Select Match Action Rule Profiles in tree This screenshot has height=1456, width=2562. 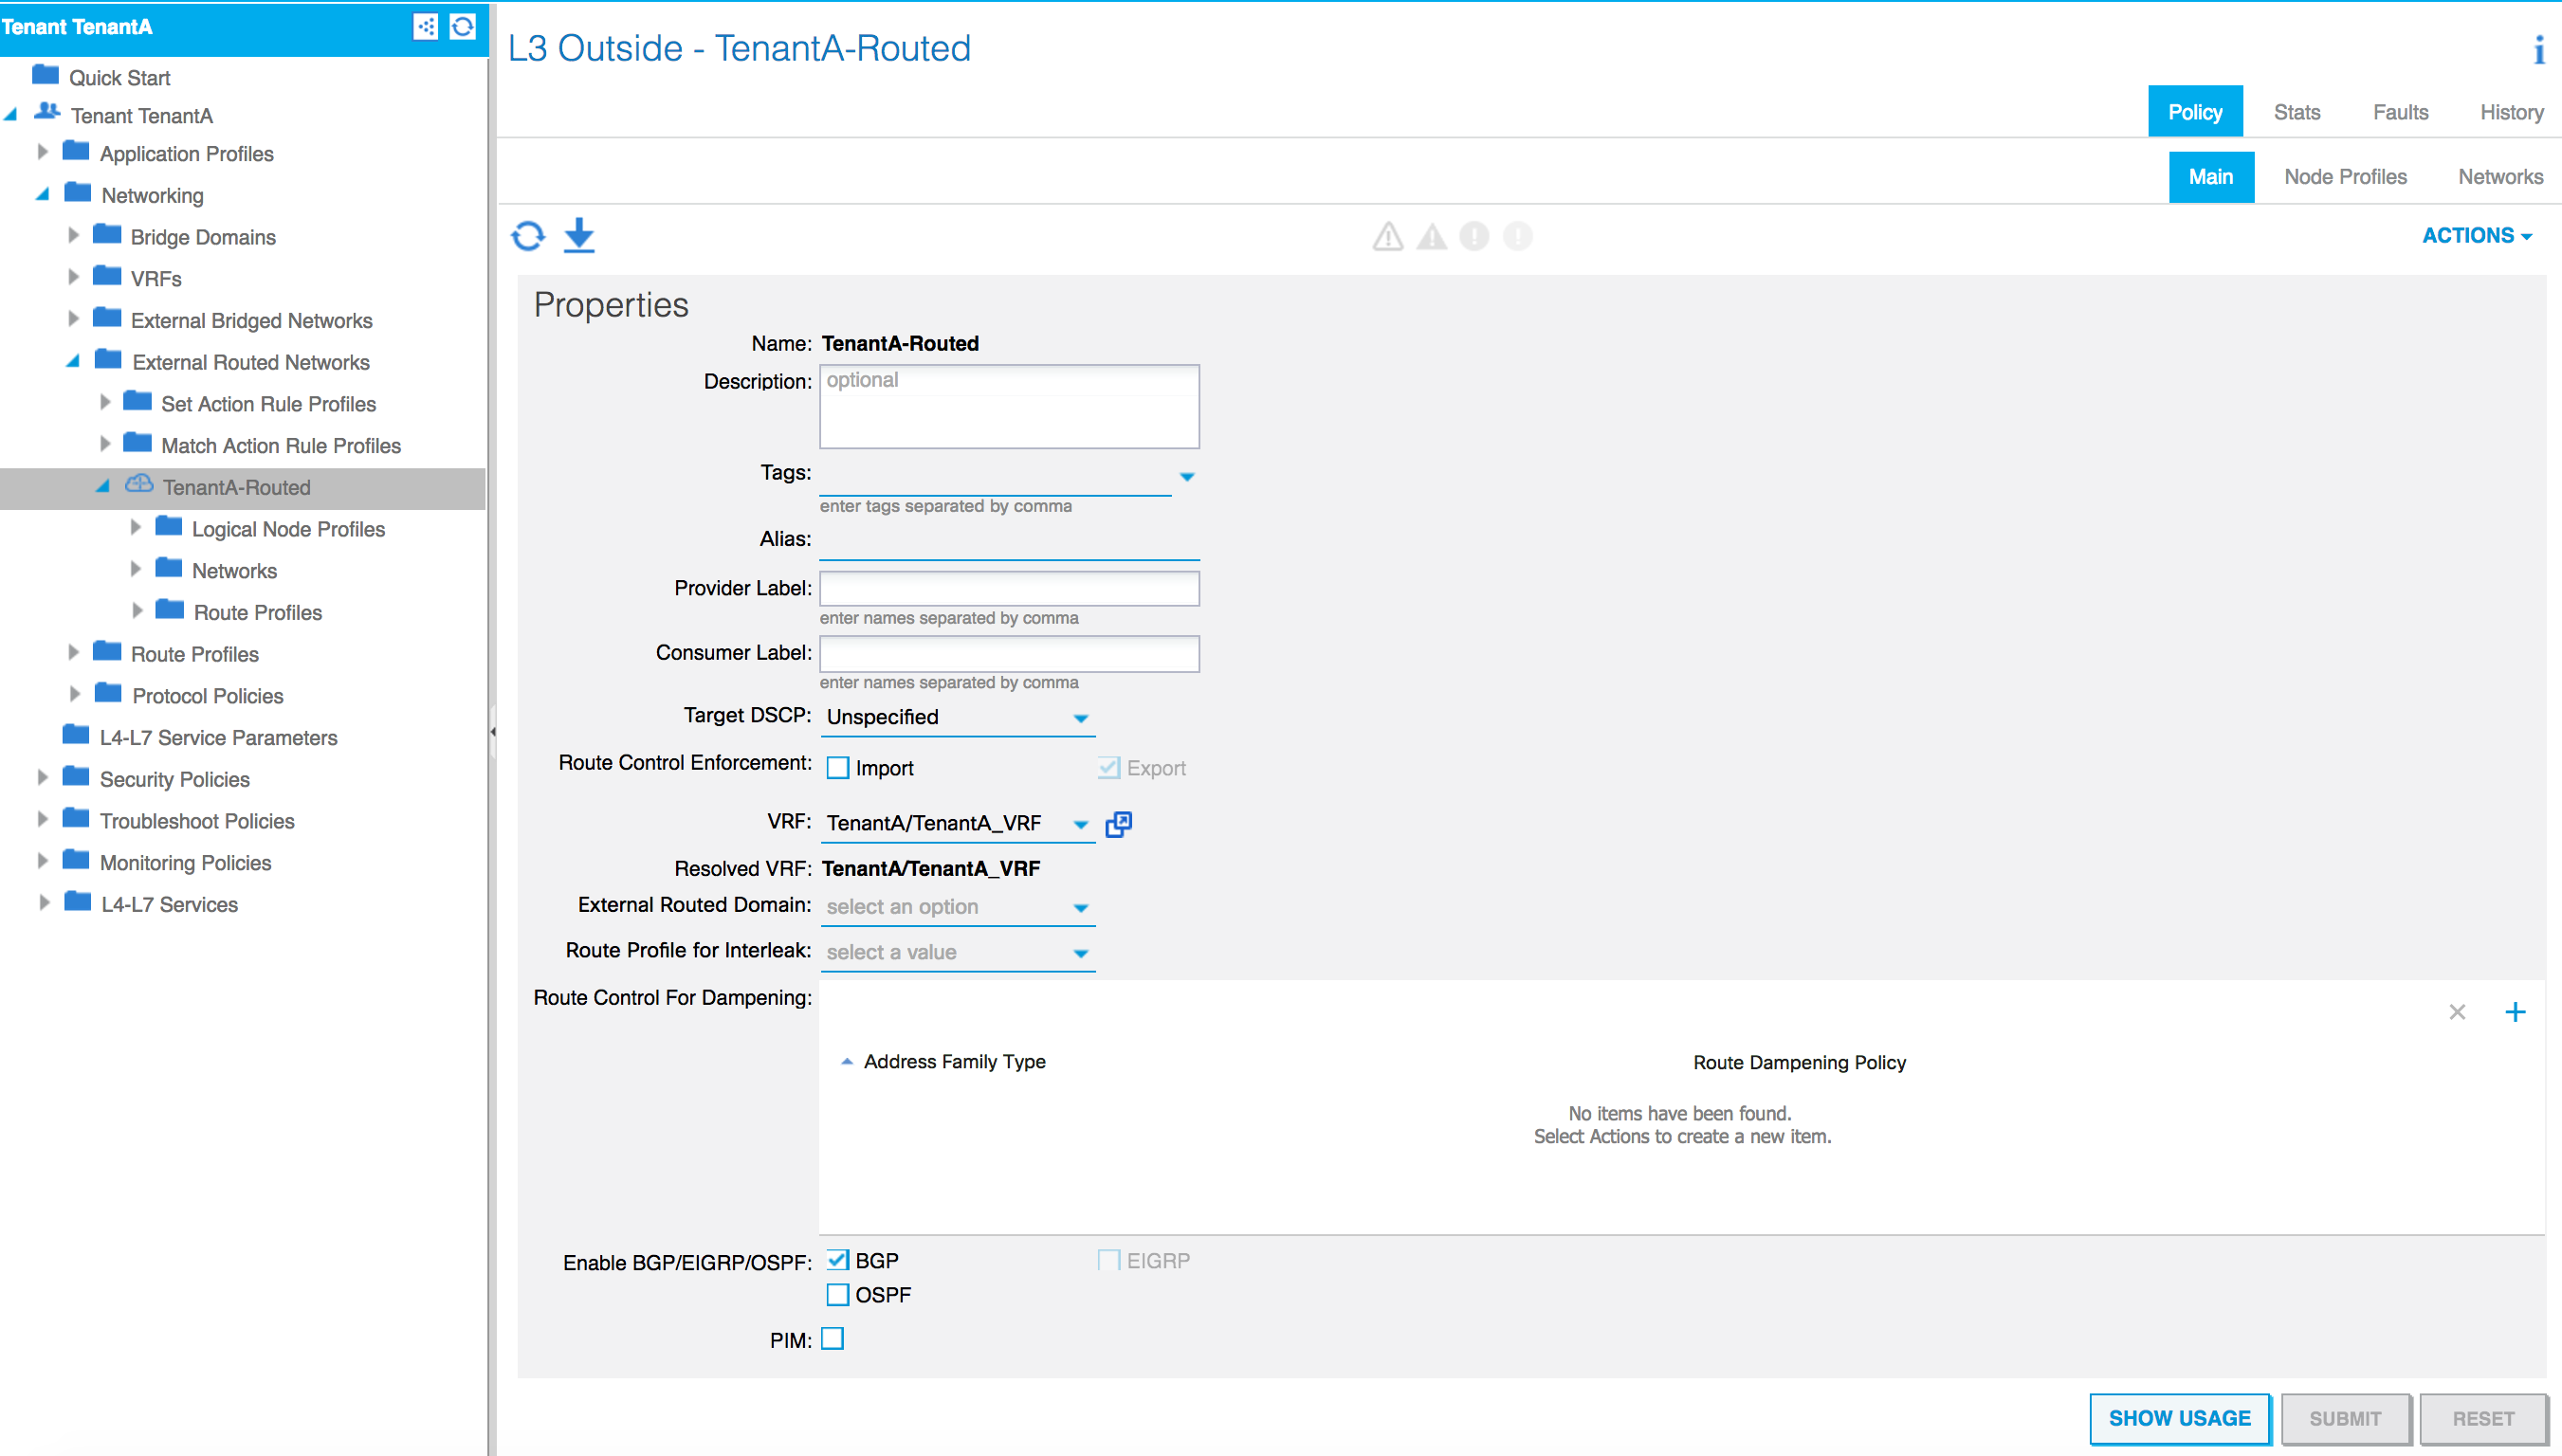click(281, 446)
